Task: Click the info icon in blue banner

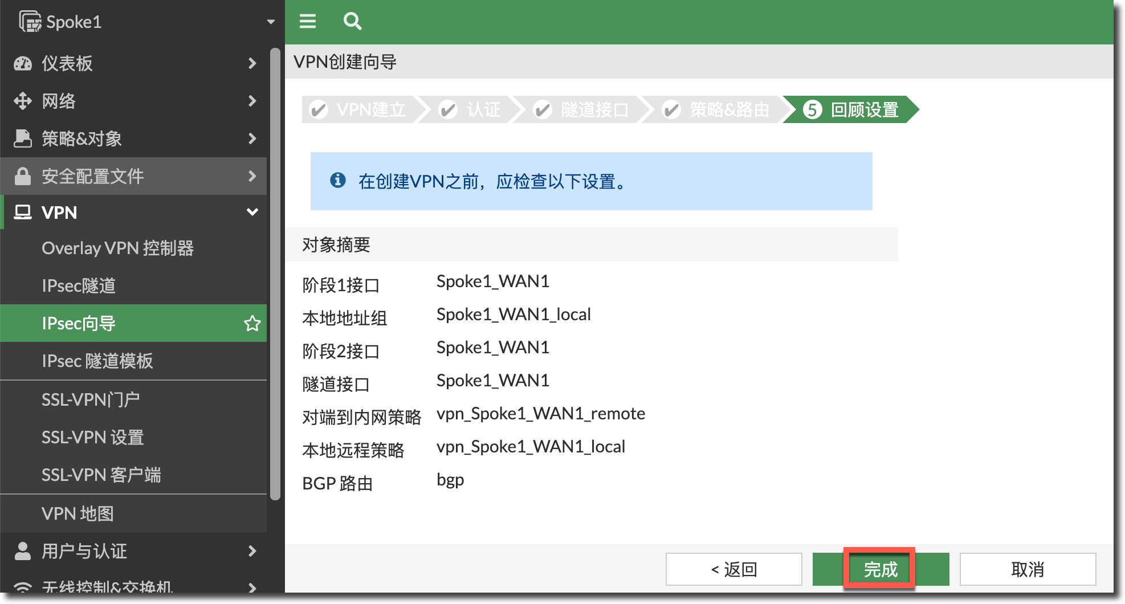Action: pyautogui.click(x=338, y=181)
